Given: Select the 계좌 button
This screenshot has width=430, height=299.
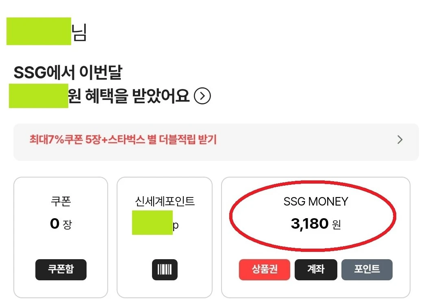Looking at the screenshot, I should click(316, 269).
